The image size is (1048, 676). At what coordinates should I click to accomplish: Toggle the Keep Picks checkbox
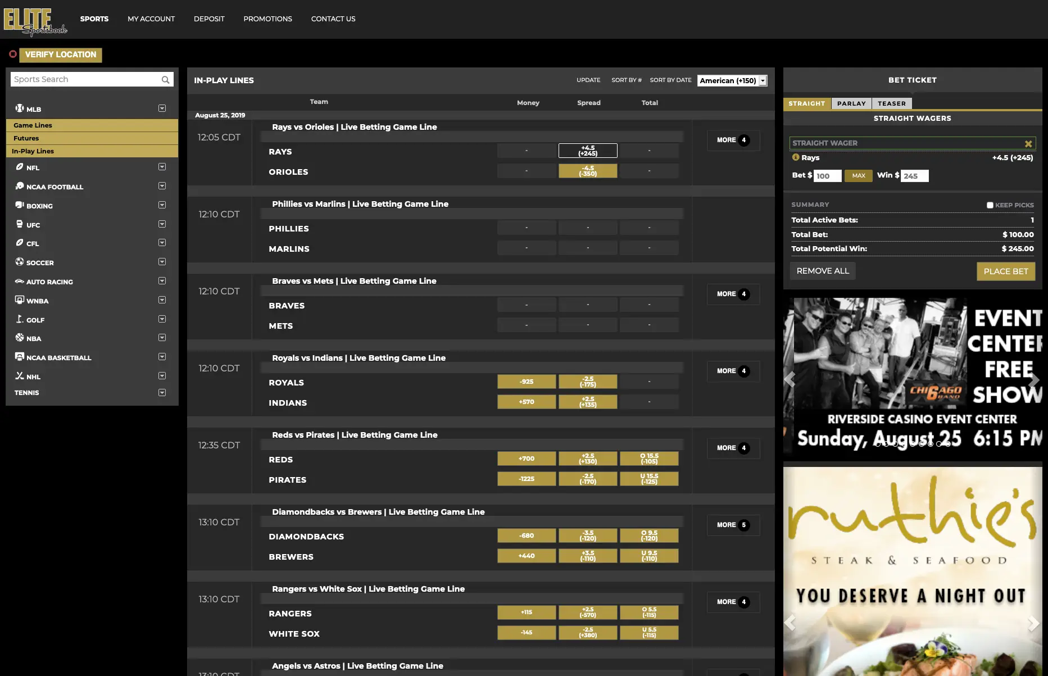point(990,205)
